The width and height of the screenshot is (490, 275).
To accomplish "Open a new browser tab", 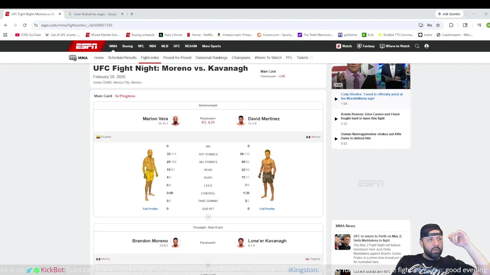I will [x=132, y=14].
